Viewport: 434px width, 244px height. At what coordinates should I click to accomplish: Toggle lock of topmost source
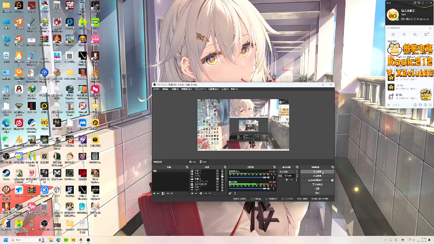pyautogui.click(x=222, y=171)
